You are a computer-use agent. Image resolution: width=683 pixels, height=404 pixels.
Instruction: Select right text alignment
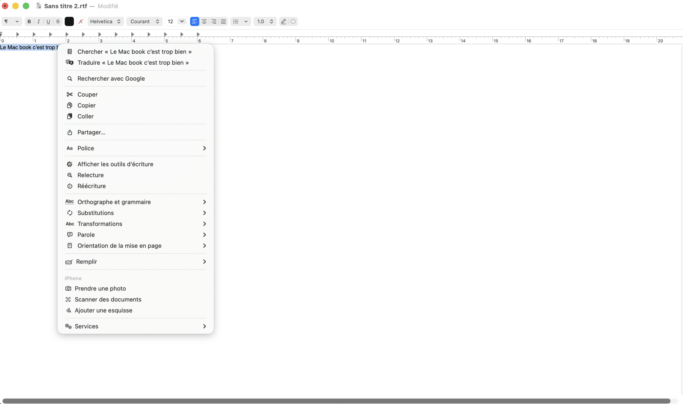coord(213,21)
